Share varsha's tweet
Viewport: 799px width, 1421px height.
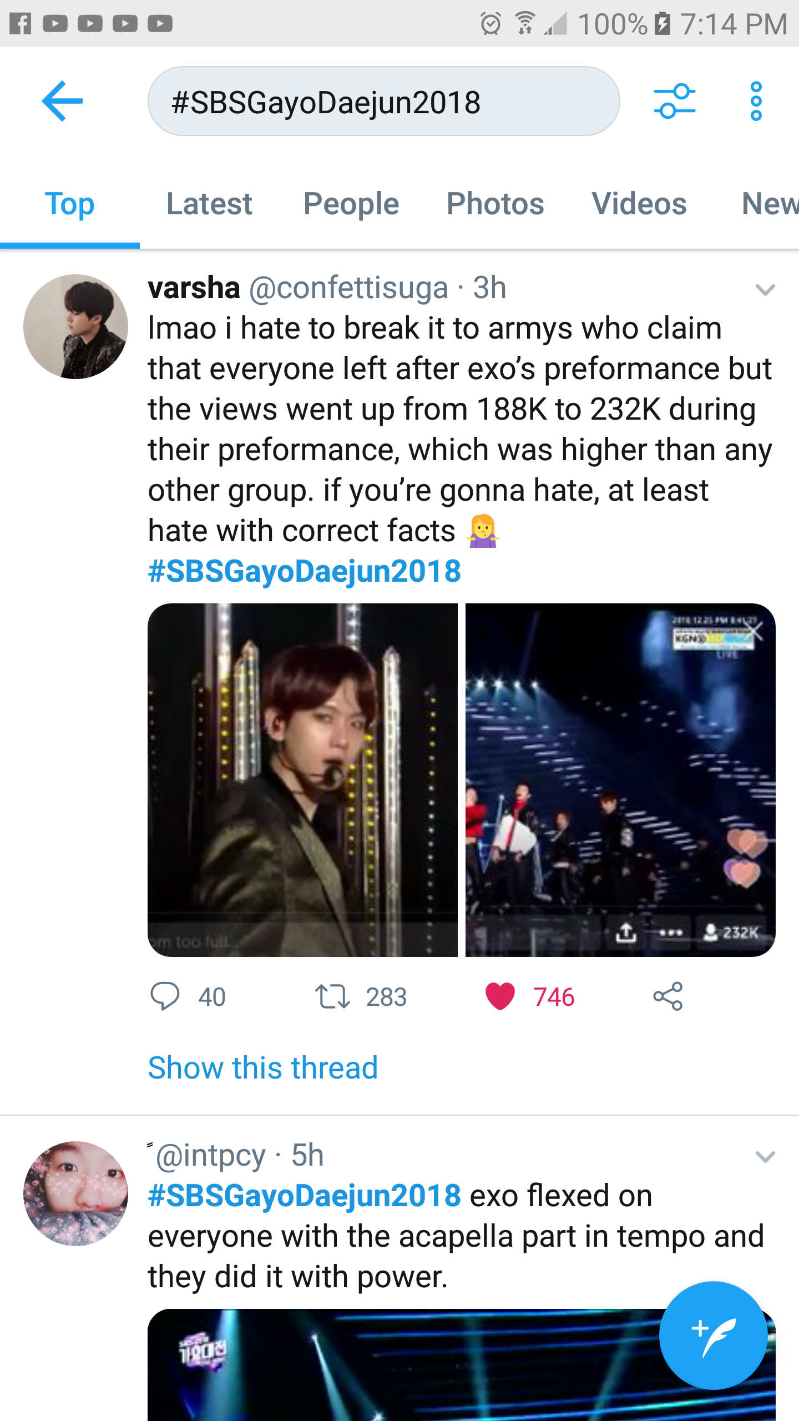(668, 996)
